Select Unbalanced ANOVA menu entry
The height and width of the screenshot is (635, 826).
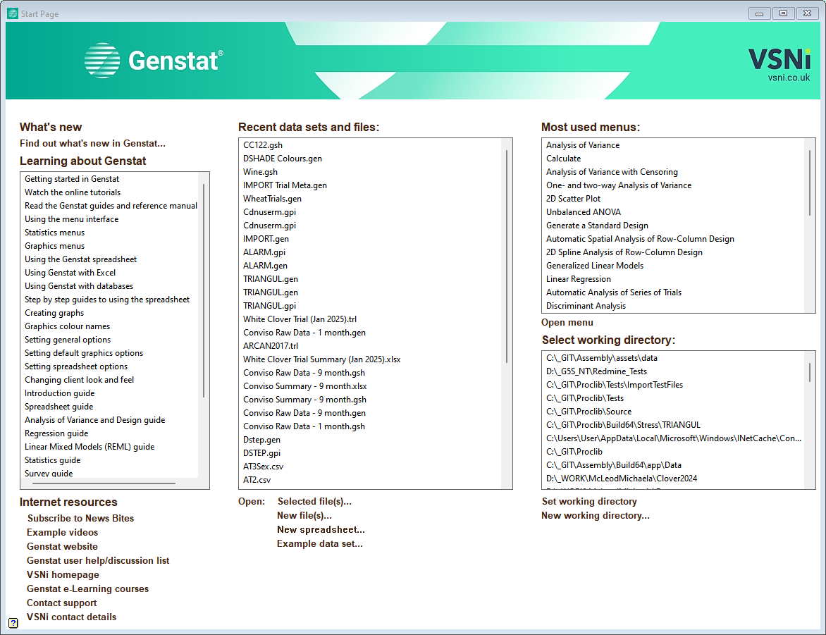583,212
